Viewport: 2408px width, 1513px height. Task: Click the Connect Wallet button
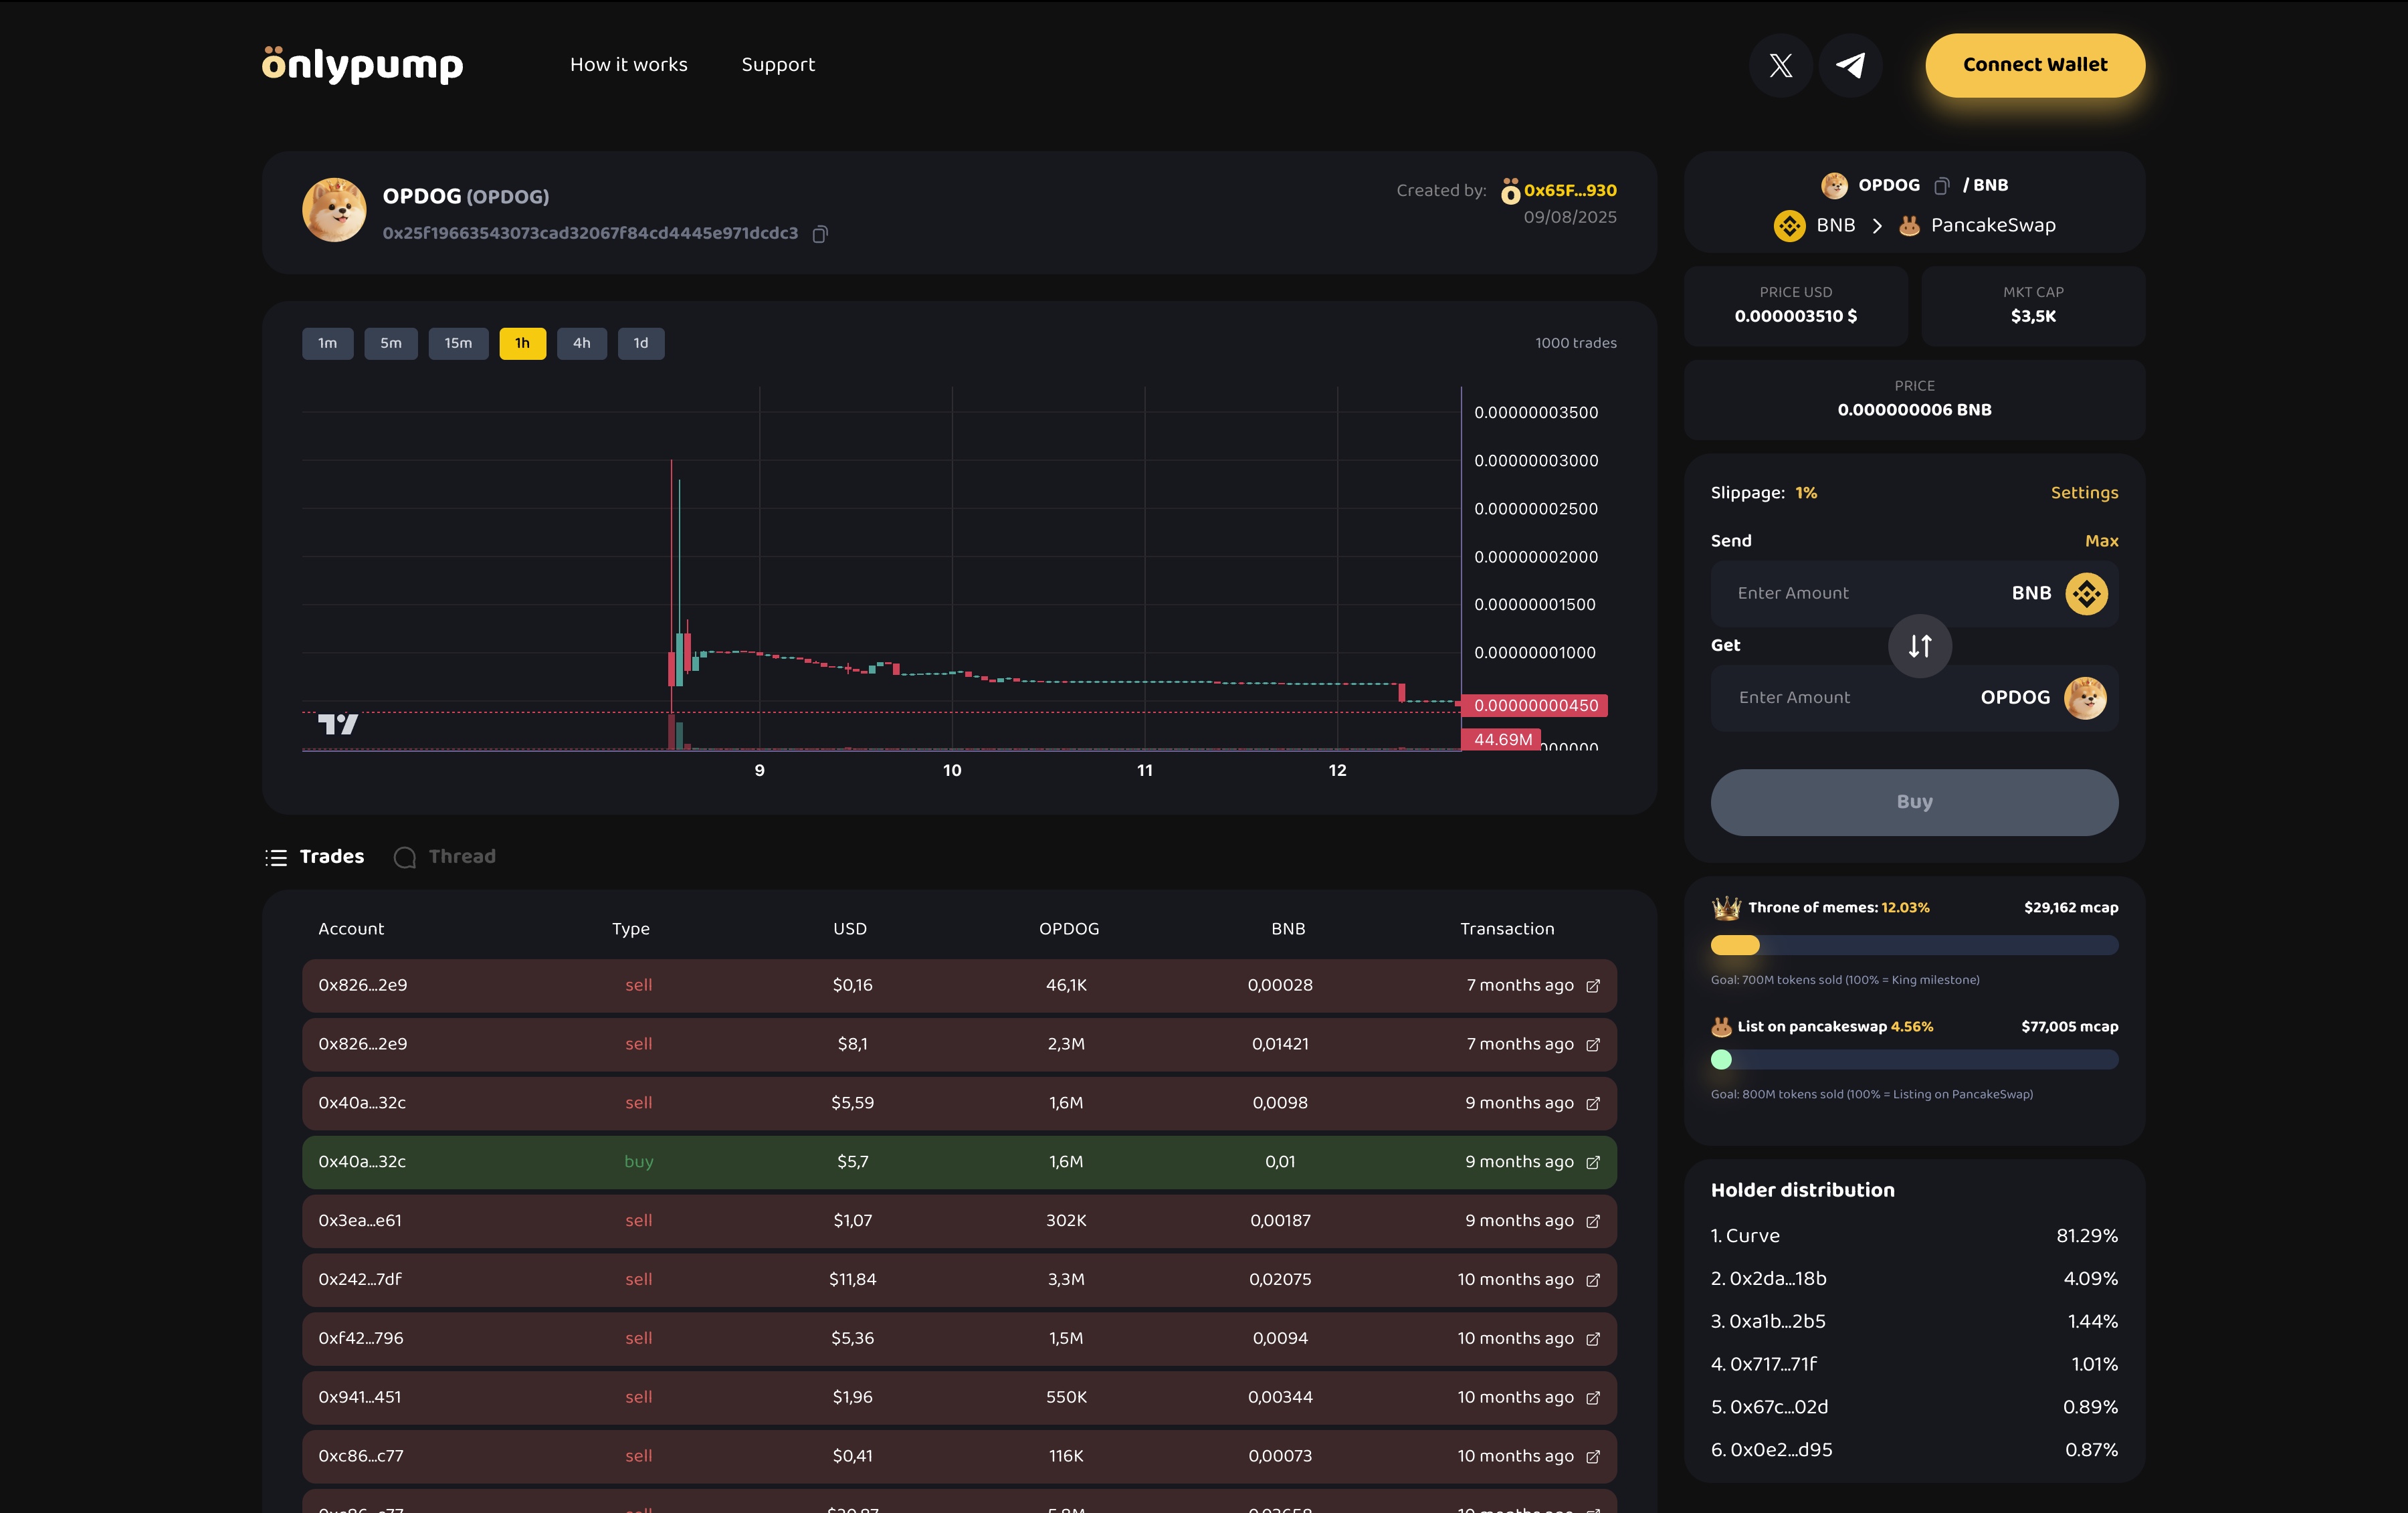tap(2035, 65)
